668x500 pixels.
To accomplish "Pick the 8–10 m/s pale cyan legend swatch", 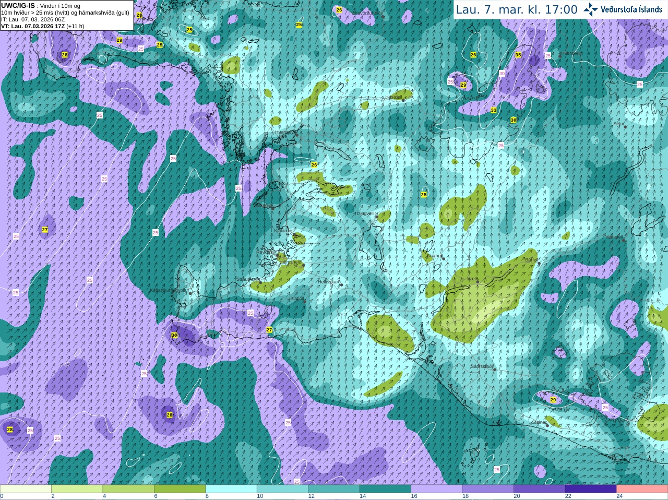I will (x=231, y=489).
